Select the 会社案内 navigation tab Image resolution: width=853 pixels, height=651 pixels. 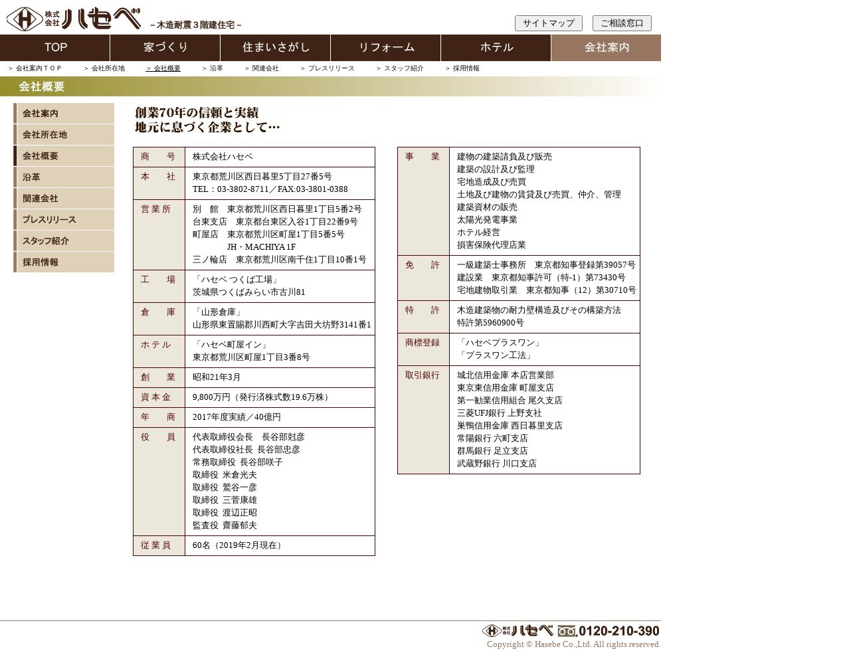point(606,48)
